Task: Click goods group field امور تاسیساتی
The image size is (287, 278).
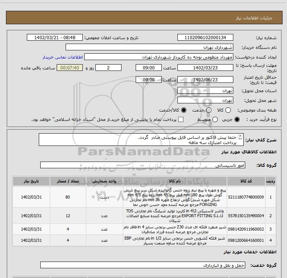Action: pyautogui.click(x=143, y=165)
